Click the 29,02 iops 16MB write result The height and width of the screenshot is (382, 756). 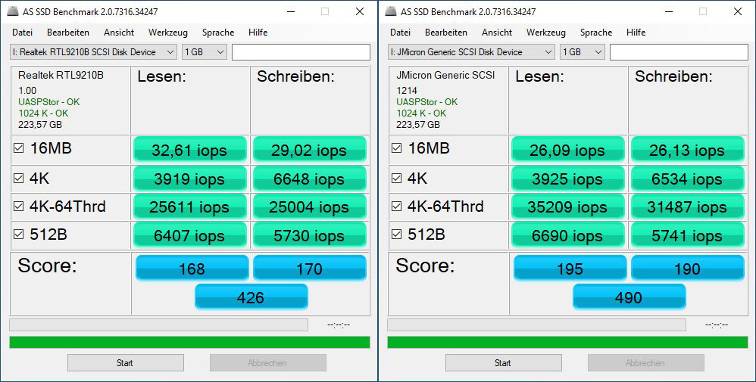[309, 149]
